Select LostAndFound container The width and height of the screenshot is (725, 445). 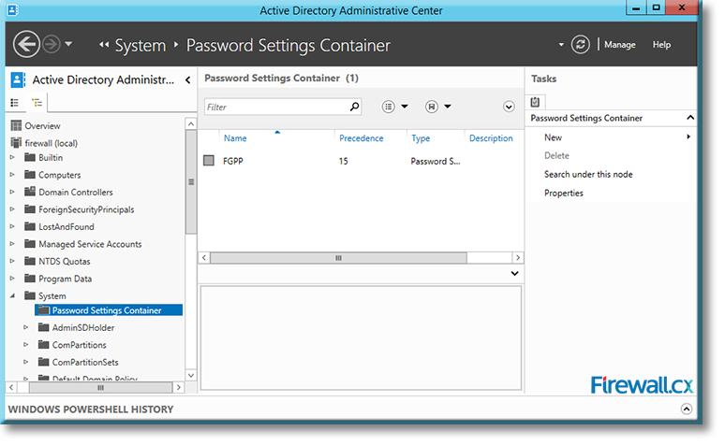click(67, 226)
